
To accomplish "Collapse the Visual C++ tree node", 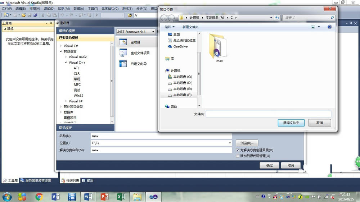I will 66,63.
